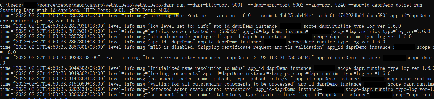
Task: Click the 'standalone mode configured' message
Action: (185, 37)
